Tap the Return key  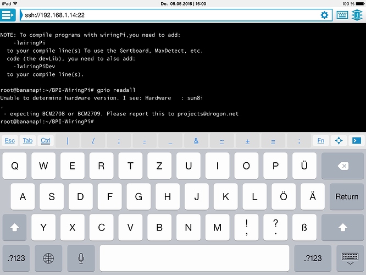pos(347,196)
